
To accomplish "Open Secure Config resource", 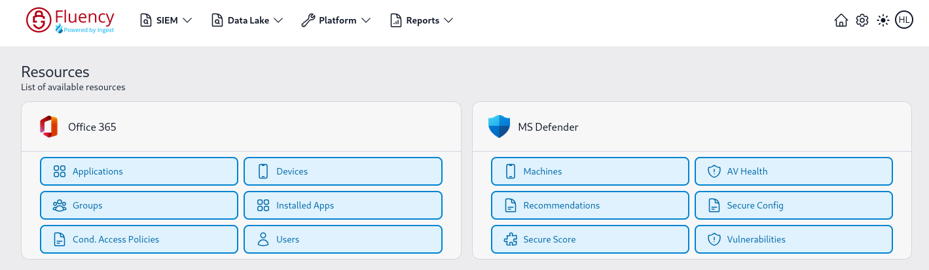I will (x=793, y=205).
